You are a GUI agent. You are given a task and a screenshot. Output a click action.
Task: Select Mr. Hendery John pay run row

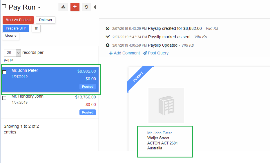(x=50, y=105)
